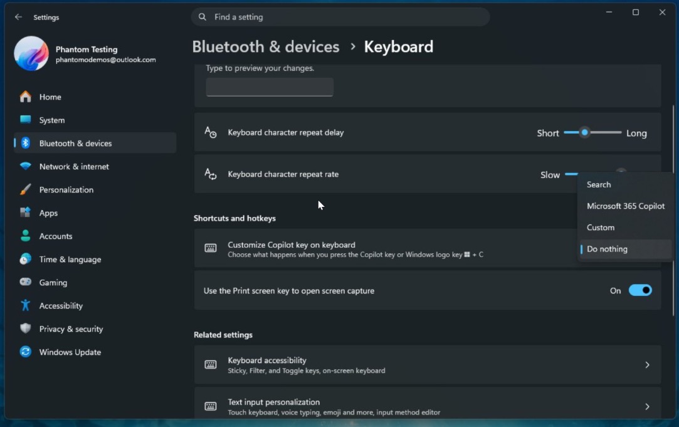The width and height of the screenshot is (679, 427).
Task: Click the back arrow in Settings header
Action: click(x=18, y=17)
